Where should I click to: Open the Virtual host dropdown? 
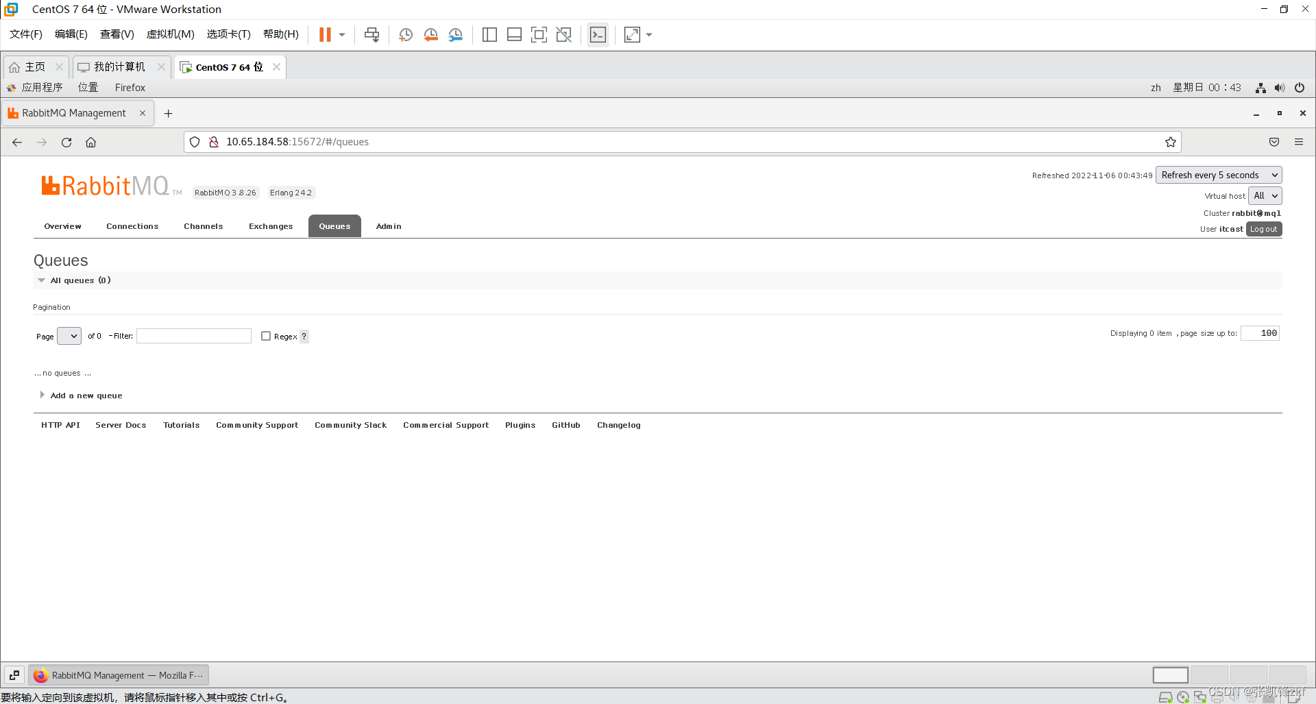coord(1265,195)
